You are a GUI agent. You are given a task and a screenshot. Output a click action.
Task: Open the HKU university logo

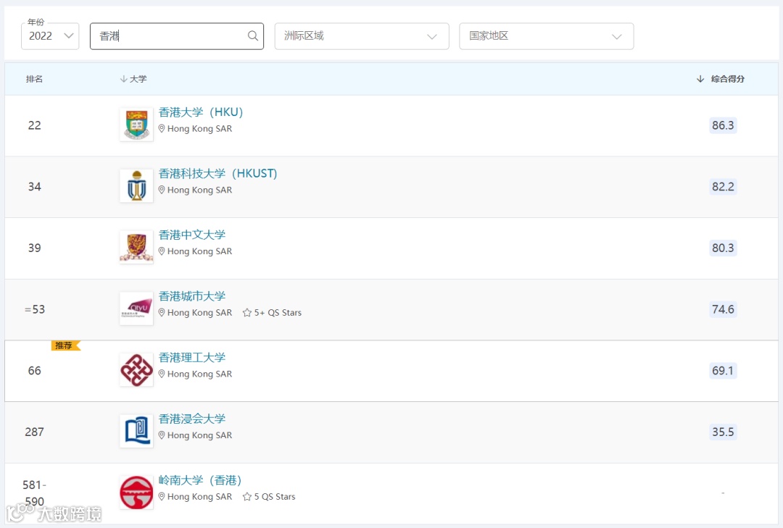(x=136, y=125)
